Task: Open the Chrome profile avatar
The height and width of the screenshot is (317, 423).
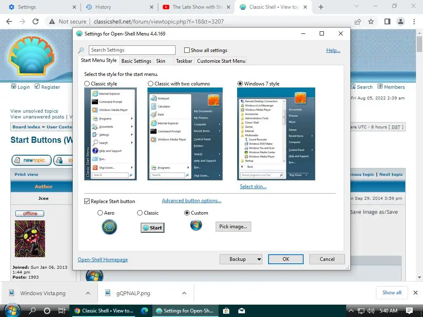Action: 401,21
